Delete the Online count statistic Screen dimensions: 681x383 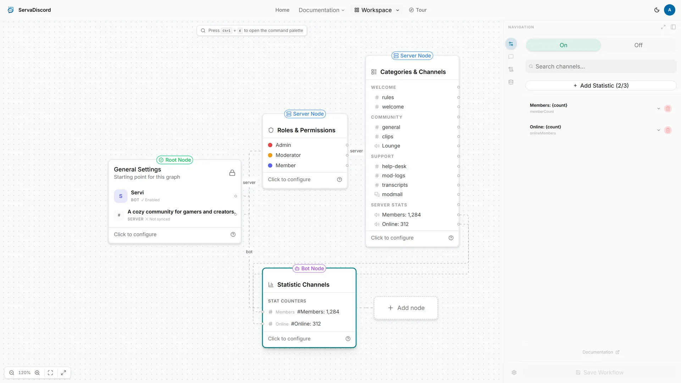tap(668, 130)
